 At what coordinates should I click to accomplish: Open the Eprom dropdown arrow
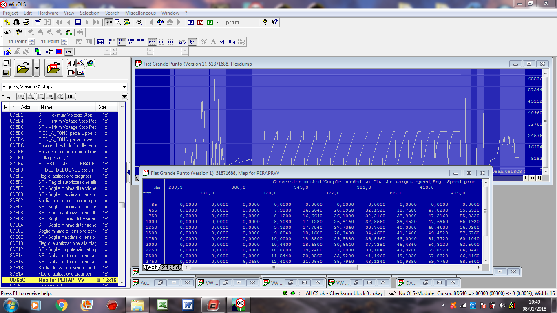(x=218, y=22)
